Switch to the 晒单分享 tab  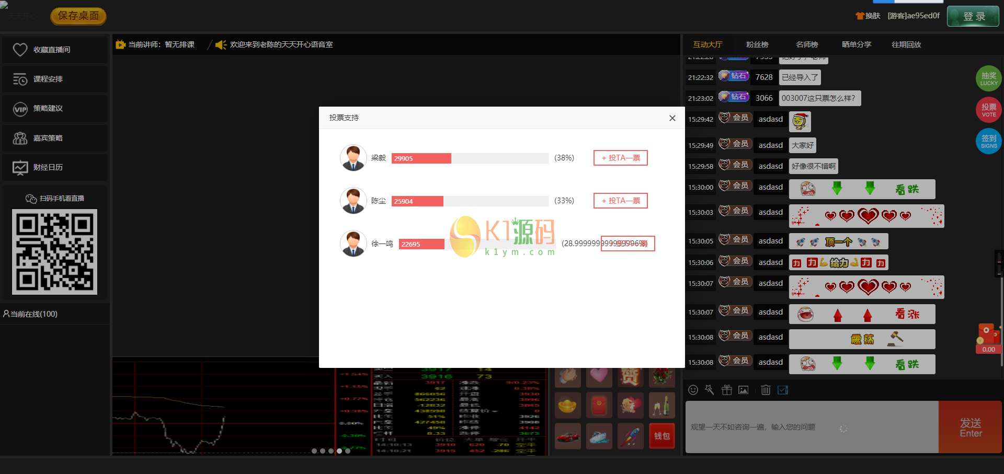click(x=857, y=44)
